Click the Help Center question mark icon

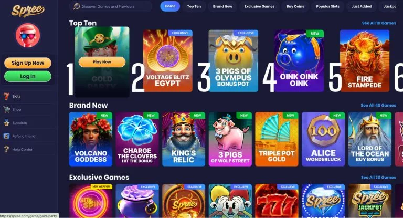pyautogui.click(x=7, y=149)
